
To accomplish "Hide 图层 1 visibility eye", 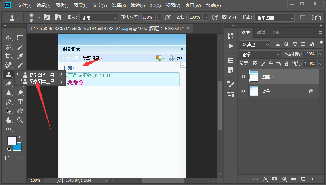I will coord(243,77).
